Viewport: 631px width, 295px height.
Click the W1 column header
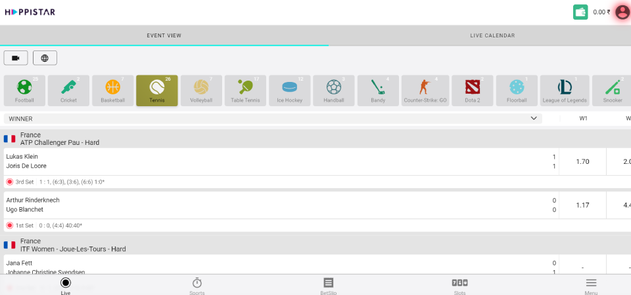(x=583, y=119)
